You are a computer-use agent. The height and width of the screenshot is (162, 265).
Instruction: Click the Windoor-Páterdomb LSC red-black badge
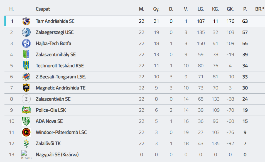coord(26,132)
